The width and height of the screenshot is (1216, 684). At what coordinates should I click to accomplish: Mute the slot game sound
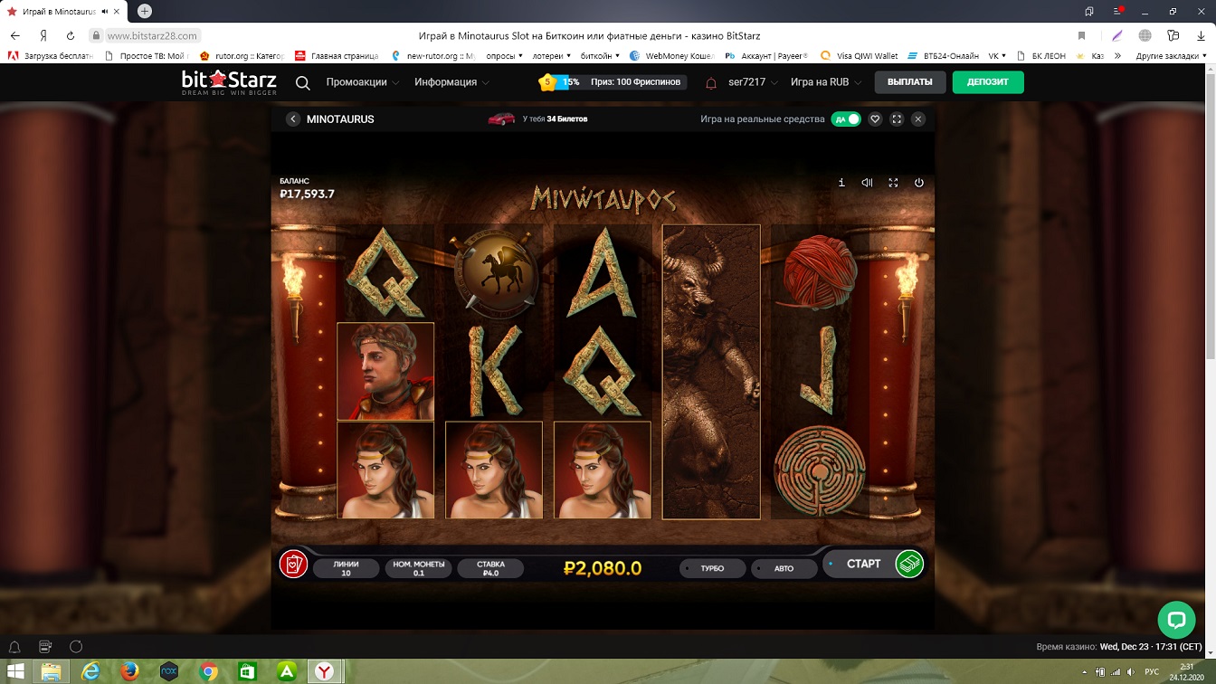867,183
